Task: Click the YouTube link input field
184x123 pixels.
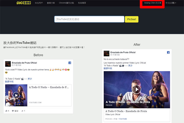Action: (89, 19)
